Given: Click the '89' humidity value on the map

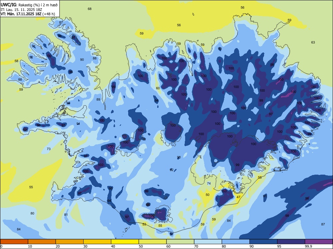Looking at the screenshot, I should coord(98,100).
